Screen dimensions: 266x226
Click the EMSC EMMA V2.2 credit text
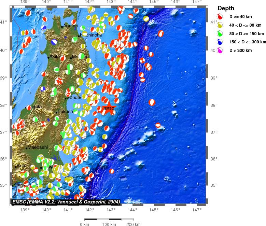[x=66, y=202]
